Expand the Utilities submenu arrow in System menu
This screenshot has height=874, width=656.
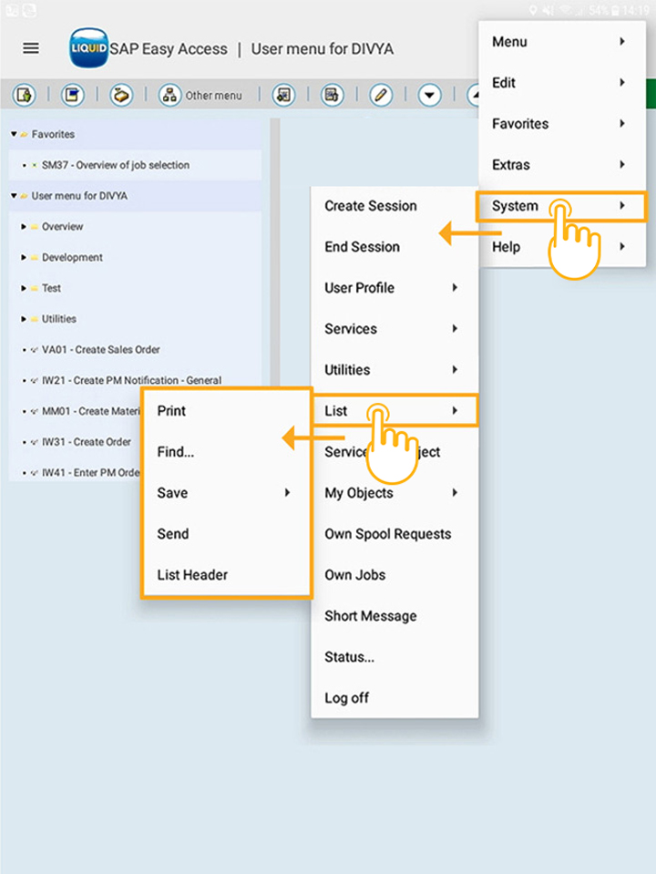(455, 369)
